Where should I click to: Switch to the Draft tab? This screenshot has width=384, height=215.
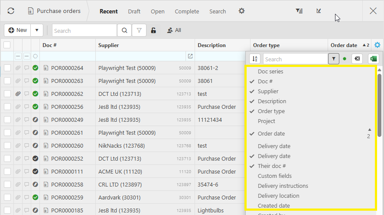coord(134,11)
